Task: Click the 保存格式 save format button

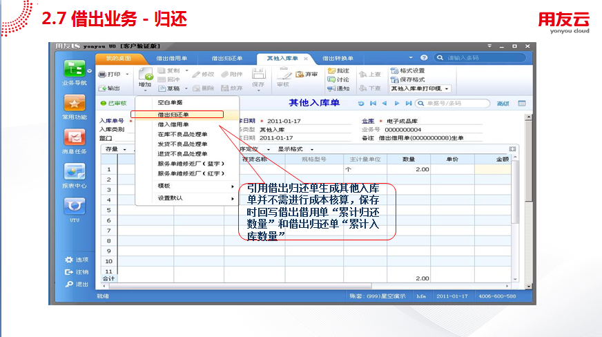Action: [407, 79]
